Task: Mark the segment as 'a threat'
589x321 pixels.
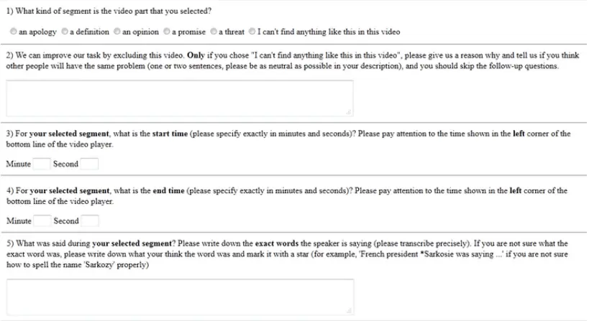Action: coord(214,32)
